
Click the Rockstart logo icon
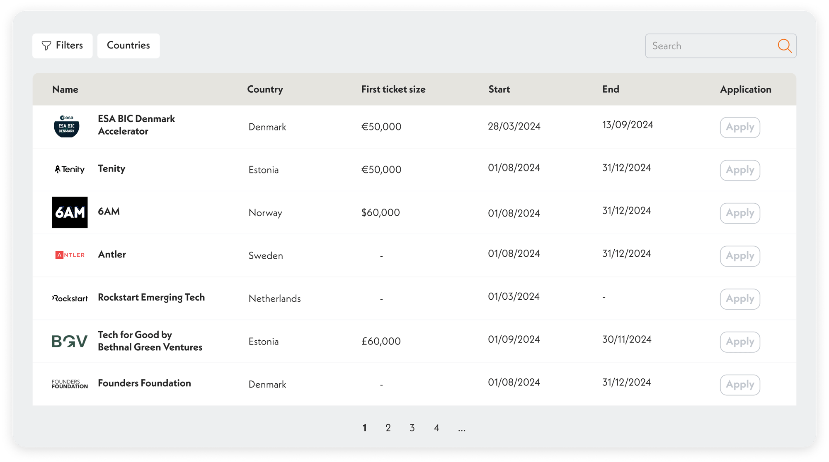[70, 298]
